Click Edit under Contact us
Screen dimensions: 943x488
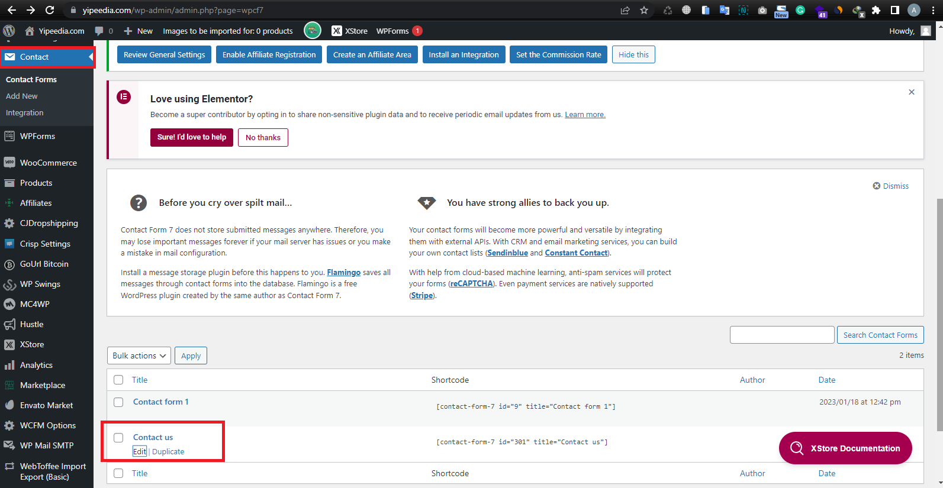pyautogui.click(x=139, y=451)
